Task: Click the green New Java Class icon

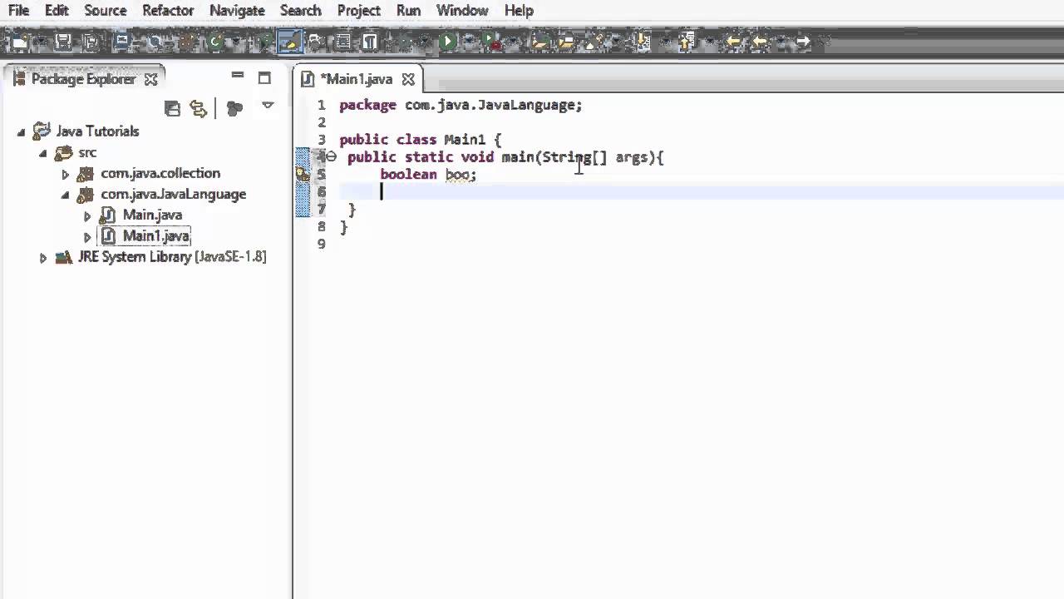Action: [215, 41]
